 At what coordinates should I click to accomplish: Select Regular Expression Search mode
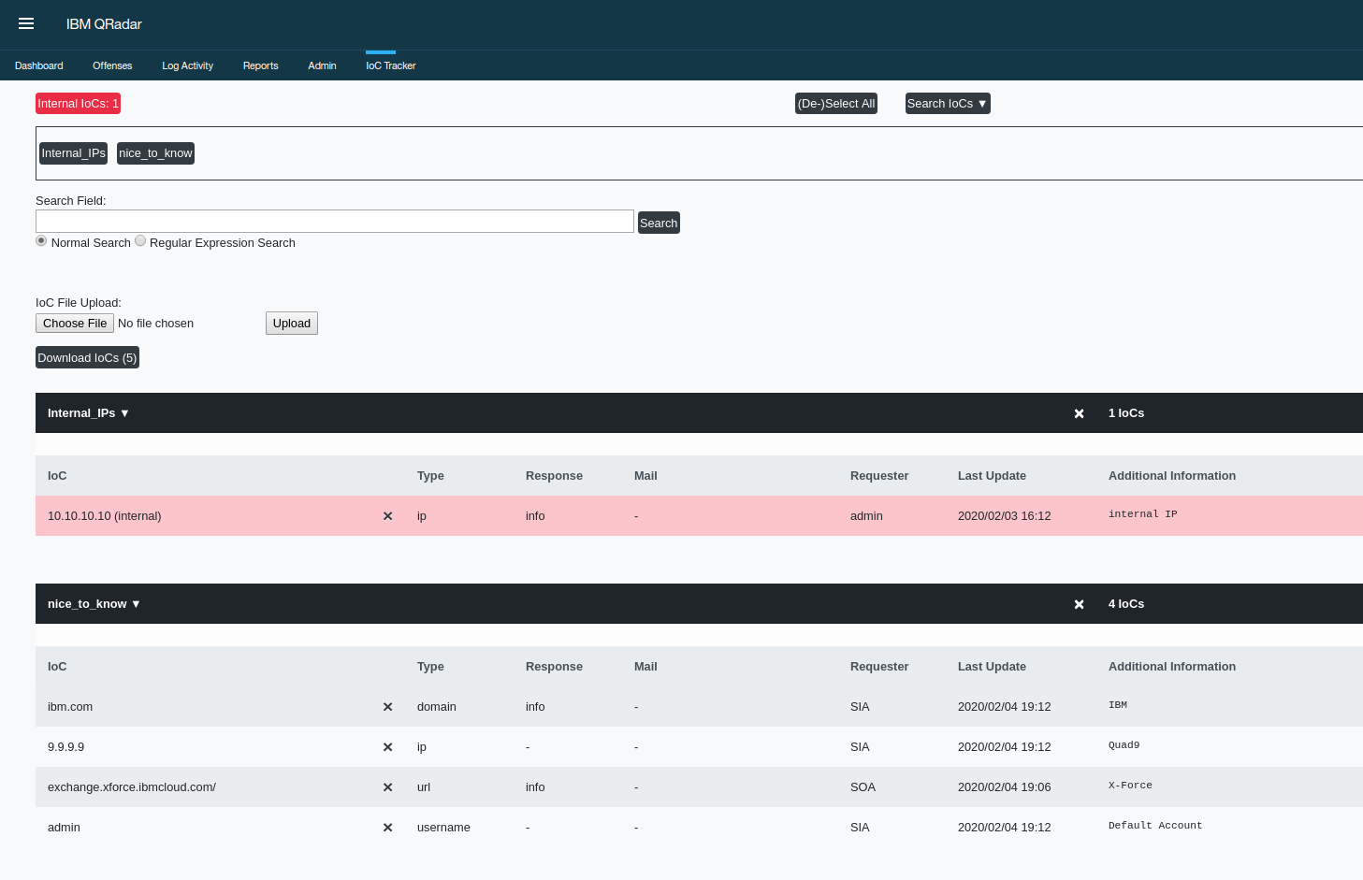140,240
